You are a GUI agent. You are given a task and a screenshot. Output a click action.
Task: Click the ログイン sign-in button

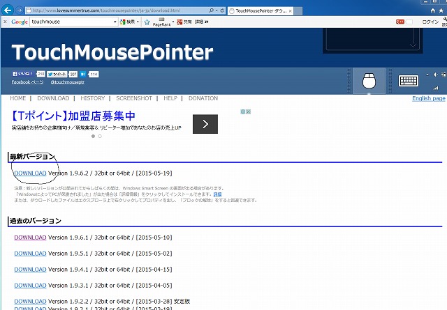[430, 22]
